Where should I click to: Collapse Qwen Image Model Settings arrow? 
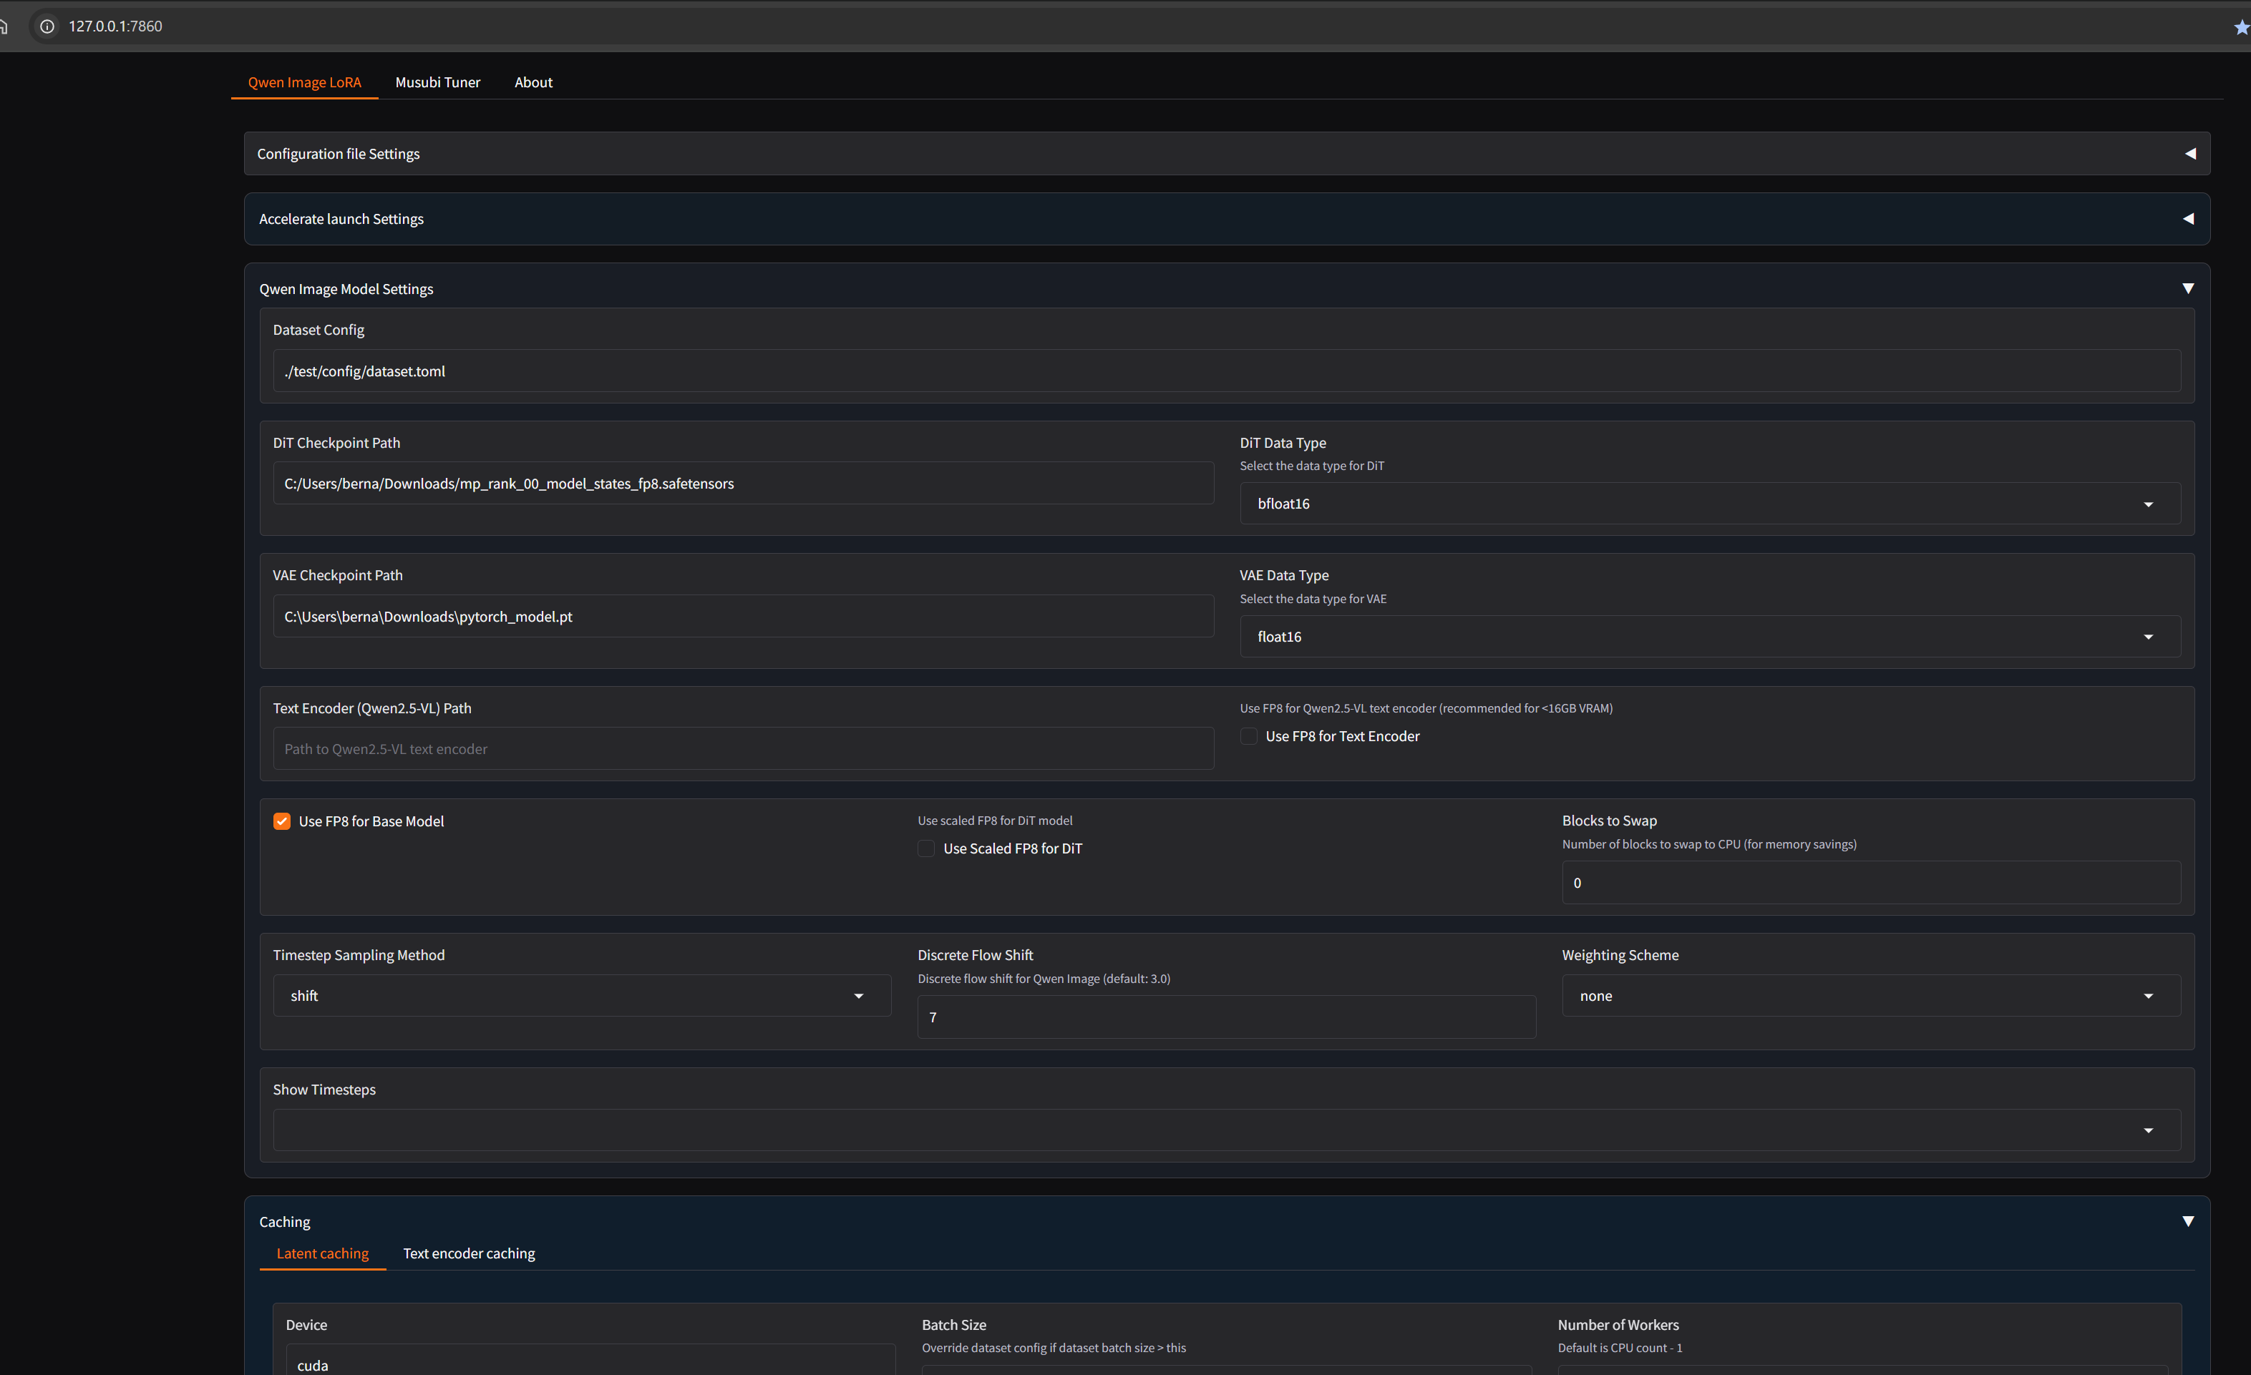pos(2188,288)
